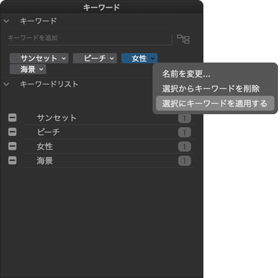Toggle the 女性 minus checkbox in list
Image resolution: width=280 pixels, height=278 pixels.
click(x=12, y=146)
